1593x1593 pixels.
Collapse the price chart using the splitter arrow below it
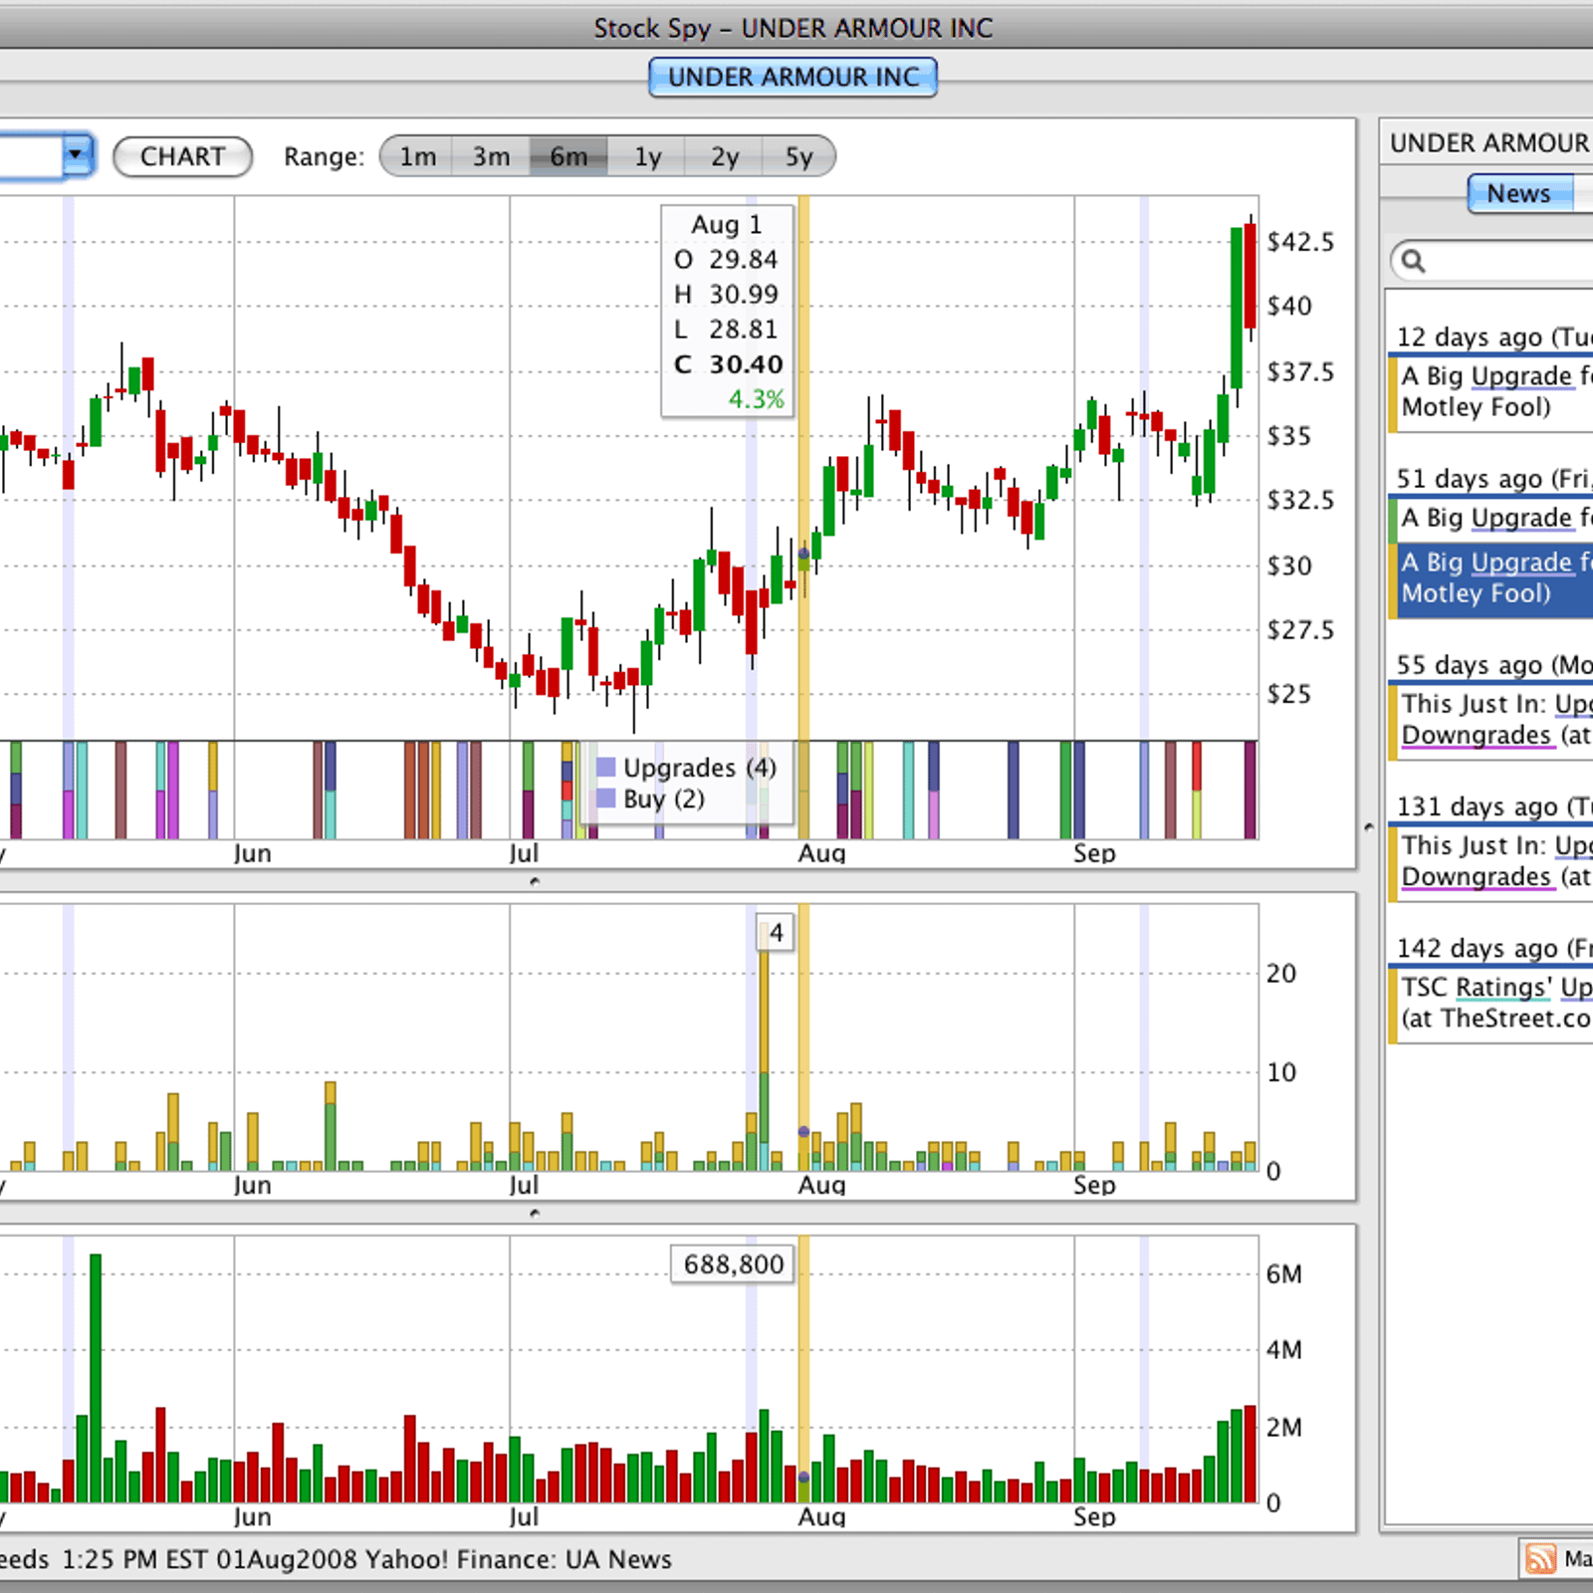tap(535, 881)
